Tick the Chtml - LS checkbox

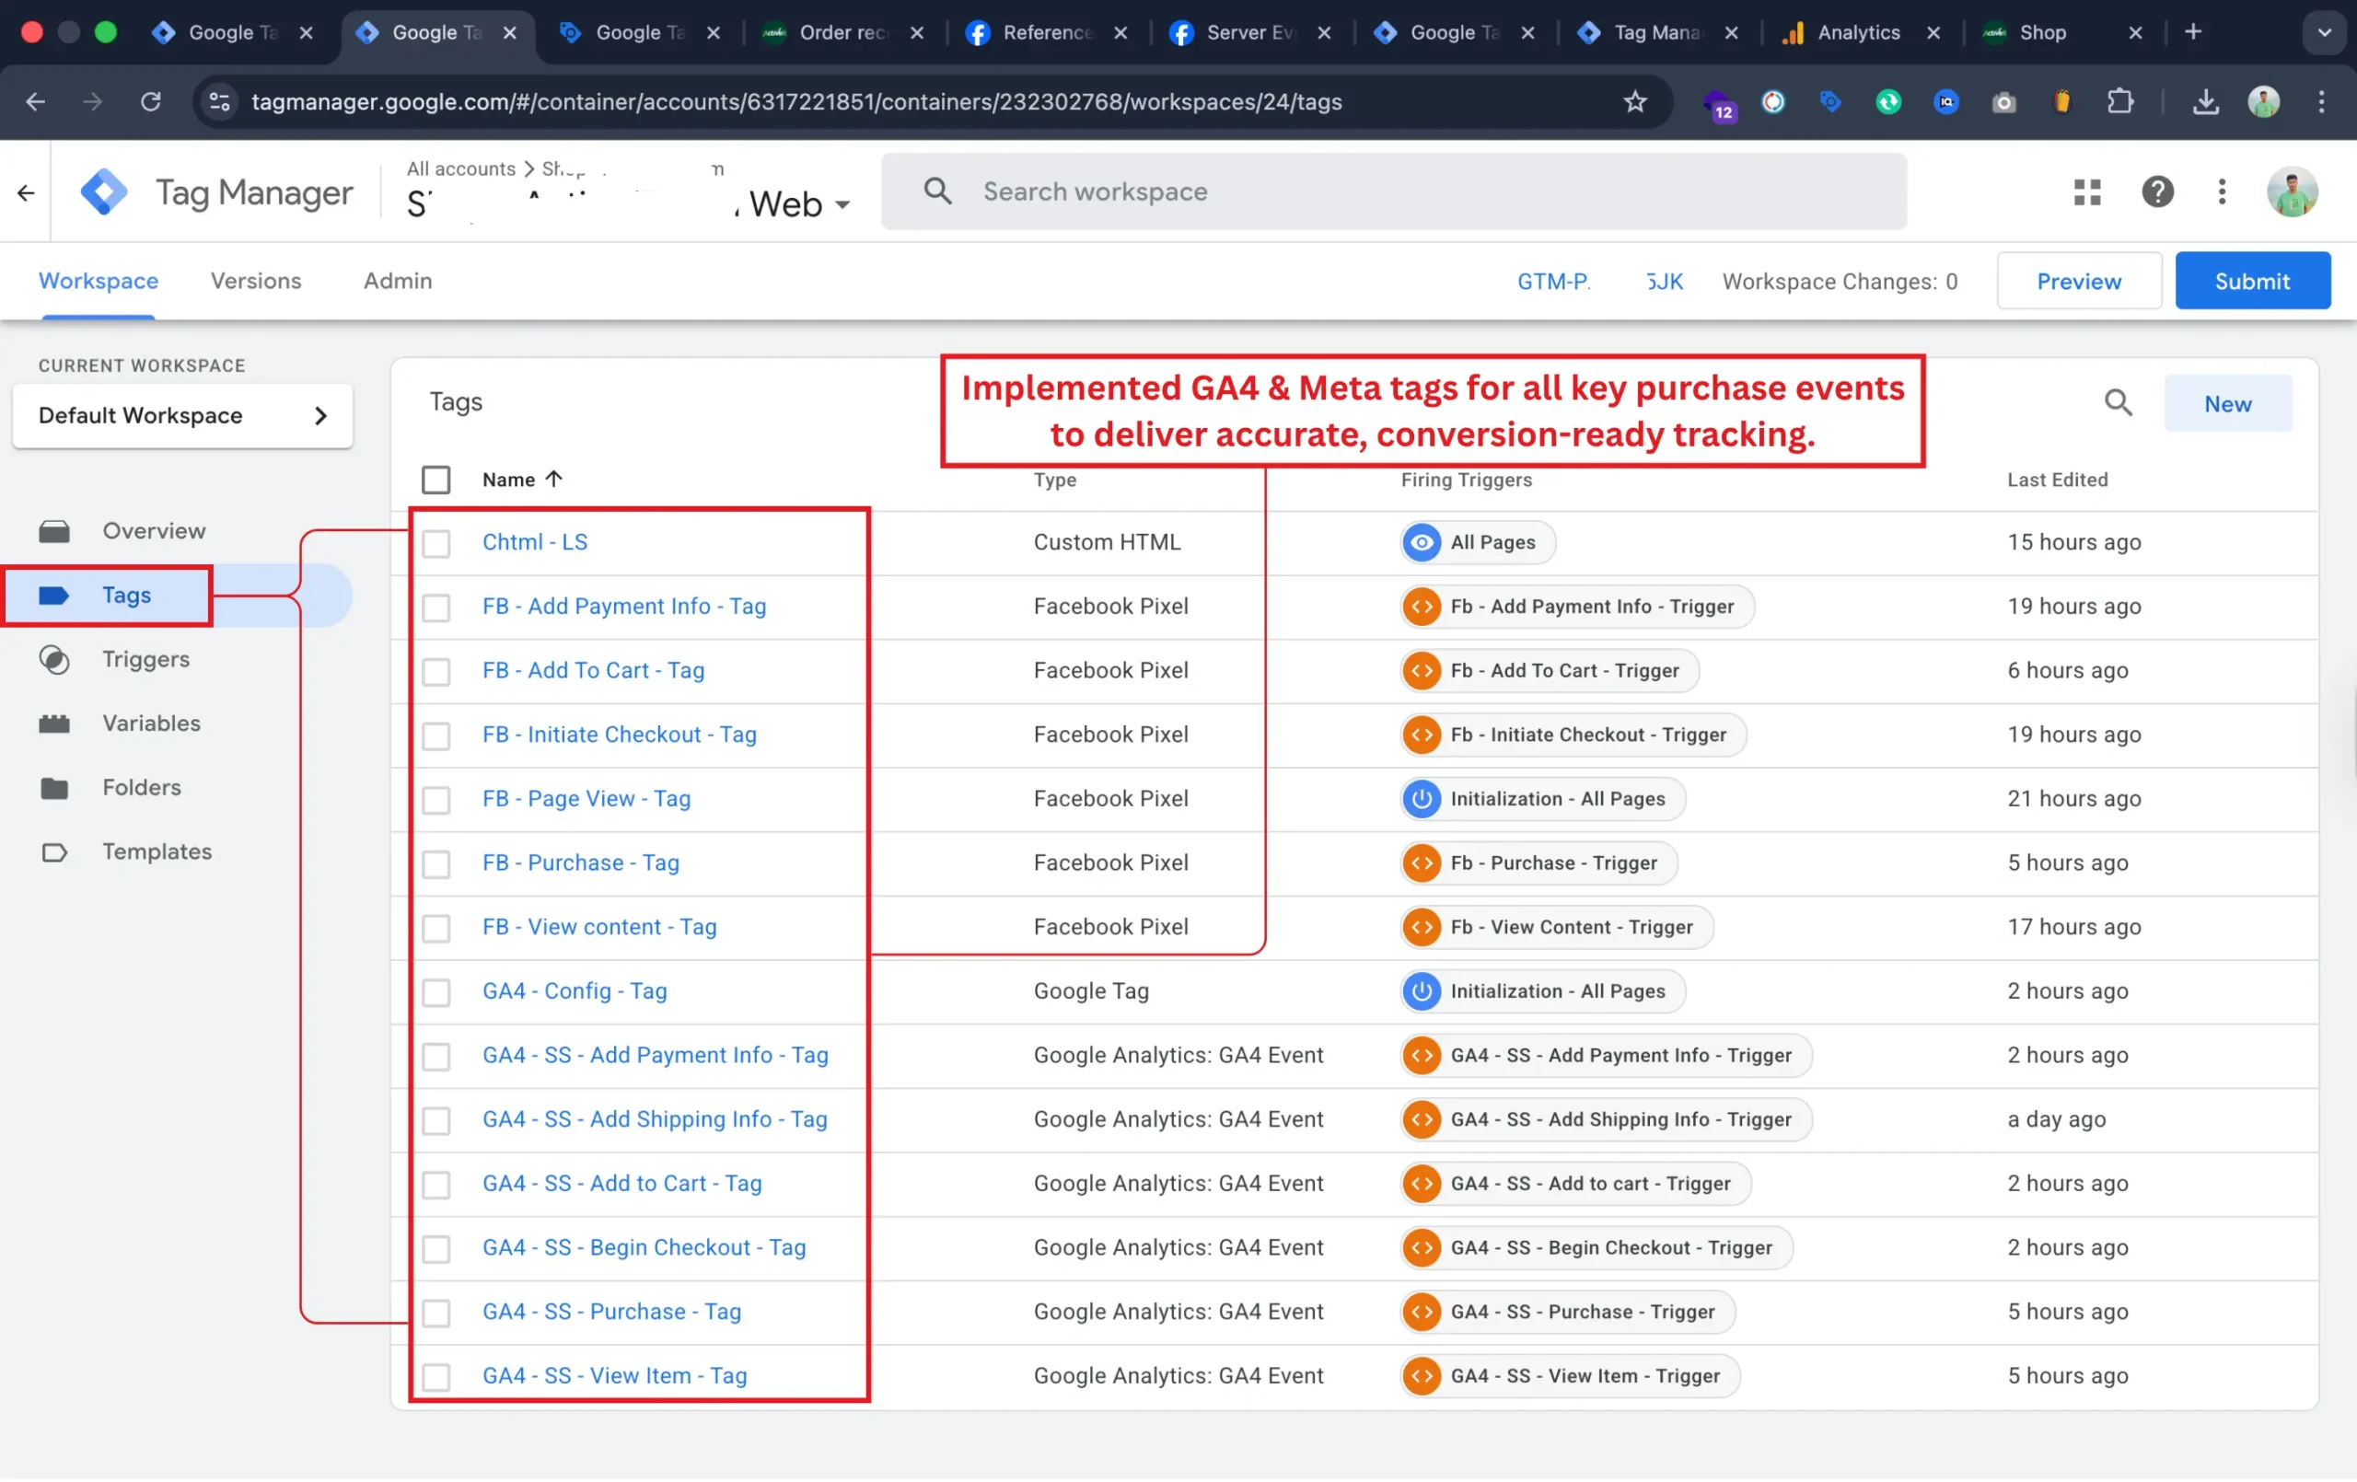pyautogui.click(x=435, y=543)
